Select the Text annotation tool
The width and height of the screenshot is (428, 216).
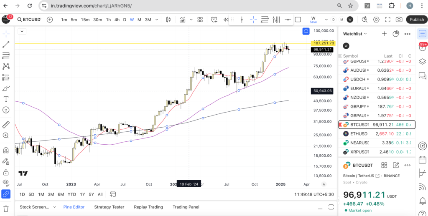[x=6, y=99]
